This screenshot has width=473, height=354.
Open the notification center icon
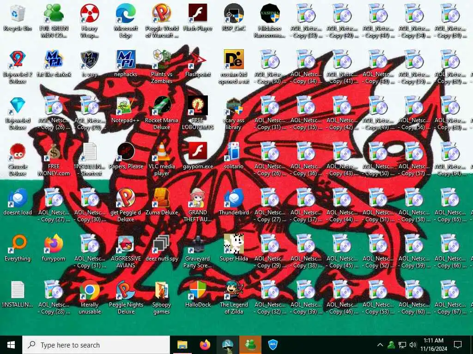(458, 345)
